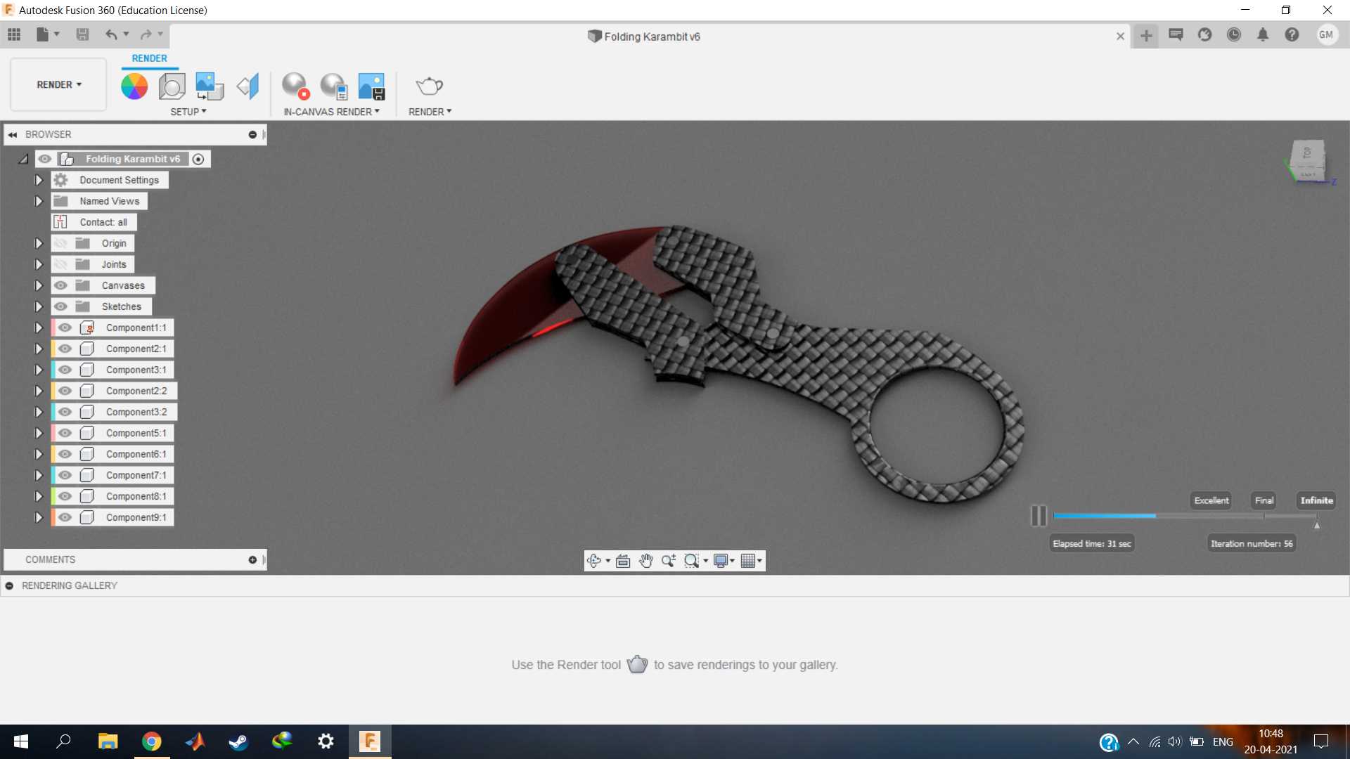Activate the Folding Karambit v6 radio button
Screen dimensions: 1350x759
click(198, 160)
